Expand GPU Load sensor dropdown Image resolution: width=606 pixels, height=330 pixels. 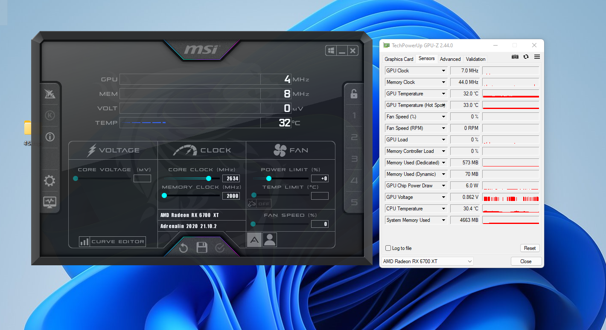[x=443, y=140]
